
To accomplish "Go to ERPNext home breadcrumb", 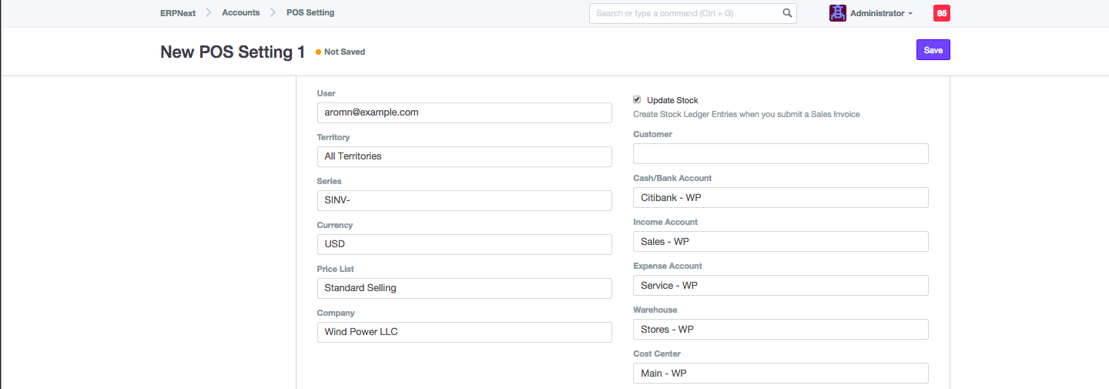I will click(x=176, y=12).
